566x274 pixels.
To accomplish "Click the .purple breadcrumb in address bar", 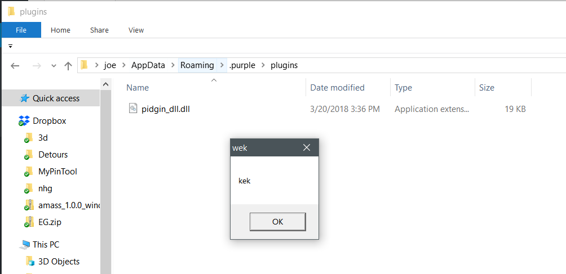I will 242,65.
